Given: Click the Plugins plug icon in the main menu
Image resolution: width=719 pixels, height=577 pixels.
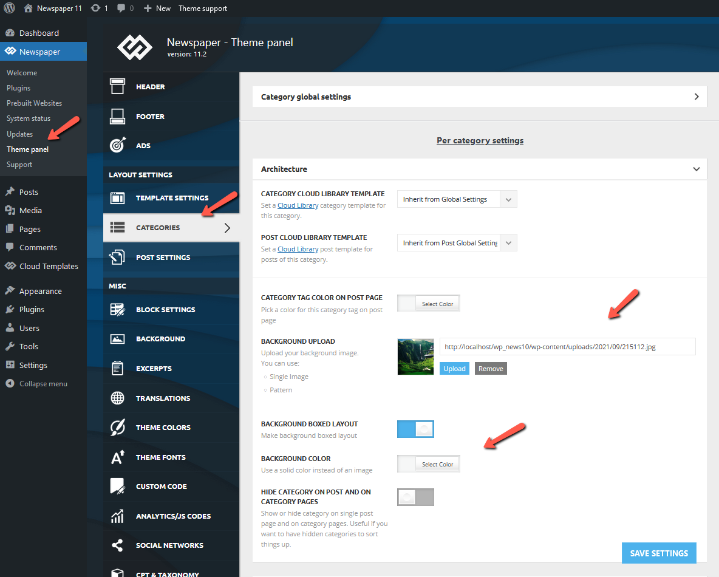Looking at the screenshot, I should pyautogui.click(x=10, y=309).
